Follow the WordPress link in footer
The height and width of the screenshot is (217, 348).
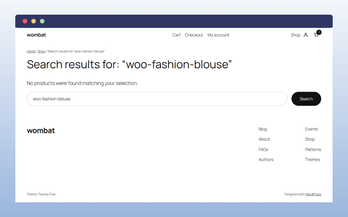(x=313, y=194)
